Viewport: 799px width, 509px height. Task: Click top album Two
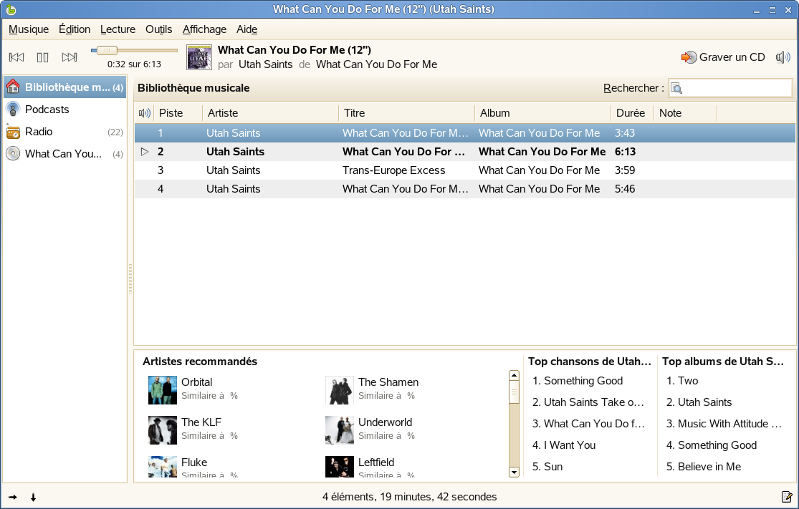[x=682, y=381]
